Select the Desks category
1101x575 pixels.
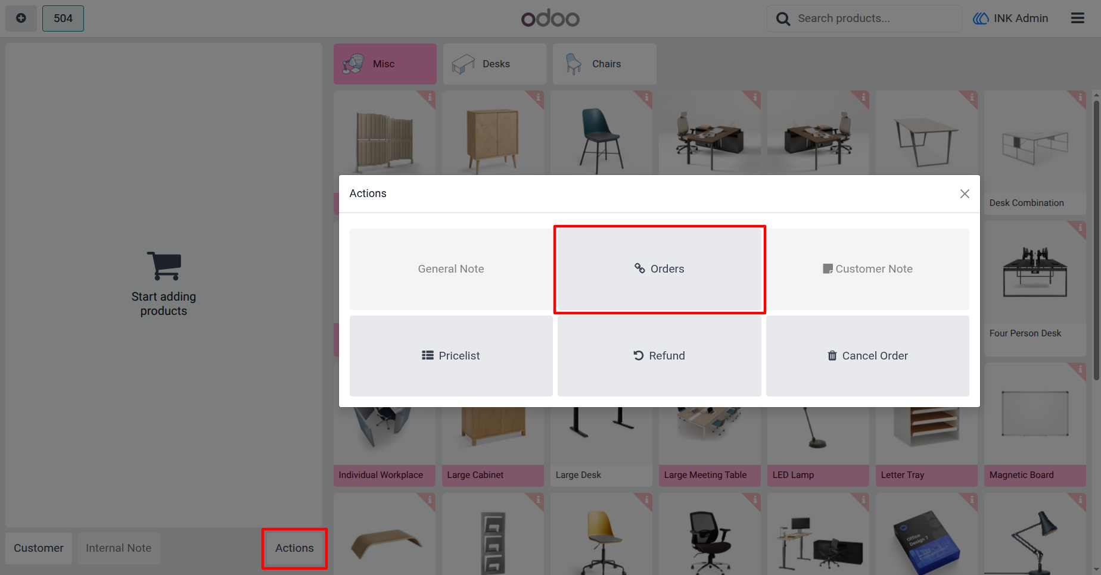[x=494, y=64]
